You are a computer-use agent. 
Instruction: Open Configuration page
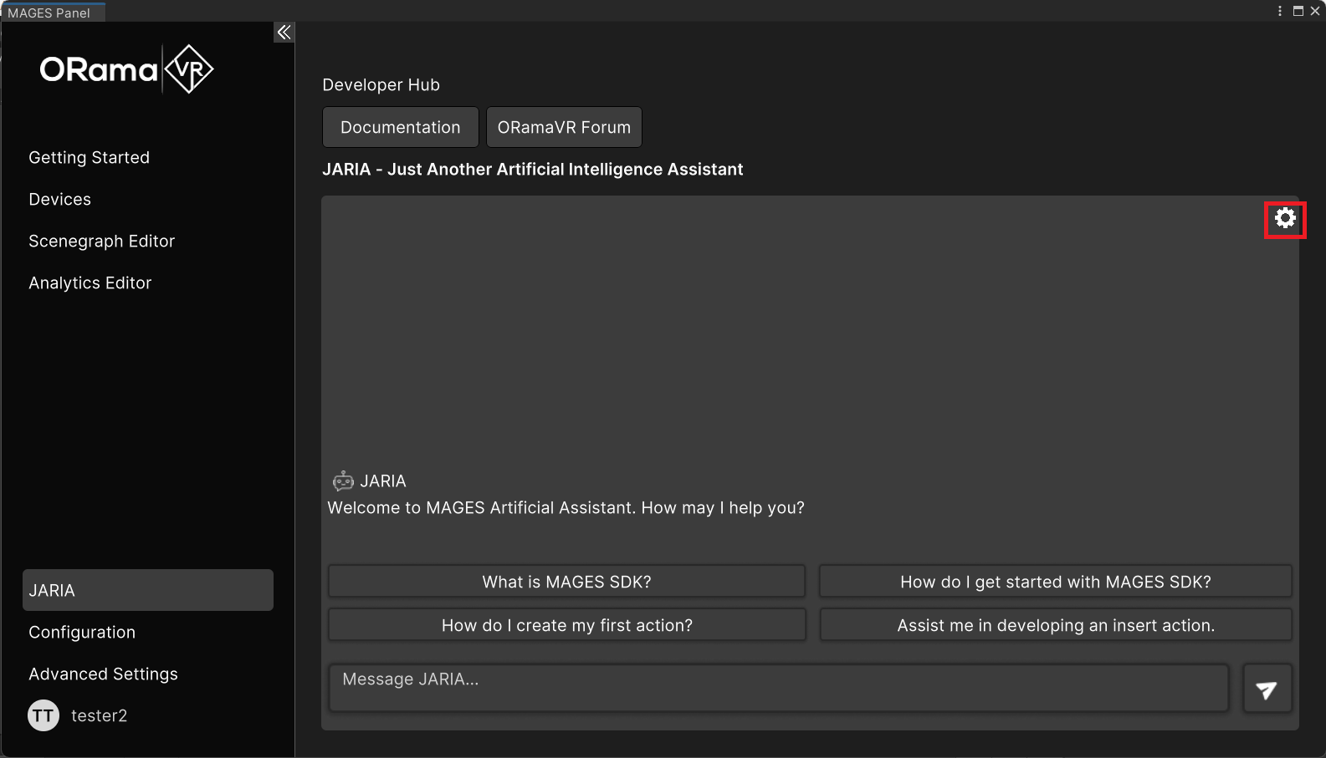[82, 632]
